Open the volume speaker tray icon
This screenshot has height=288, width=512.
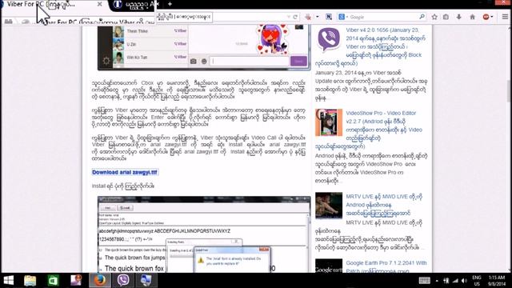pos(464,281)
